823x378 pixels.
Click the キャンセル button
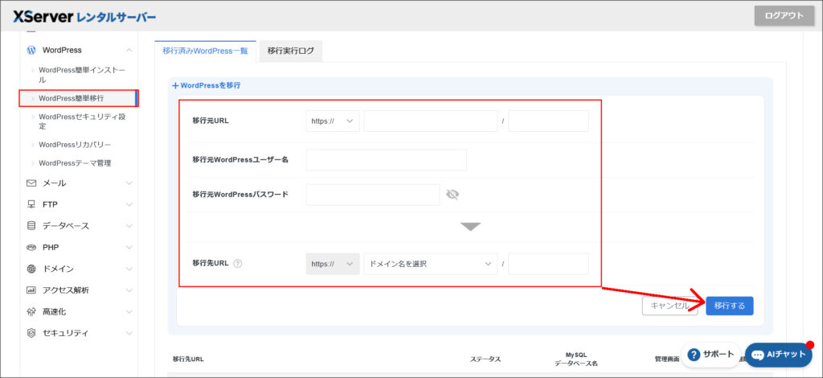tap(669, 306)
